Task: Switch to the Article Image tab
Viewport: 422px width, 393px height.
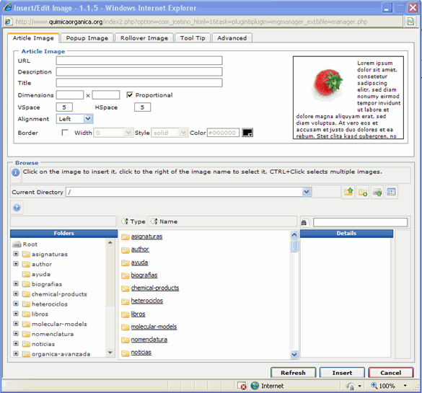Action: tap(33, 38)
